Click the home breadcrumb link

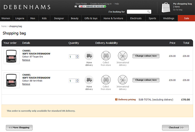pyautogui.click(x=4, y=26)
